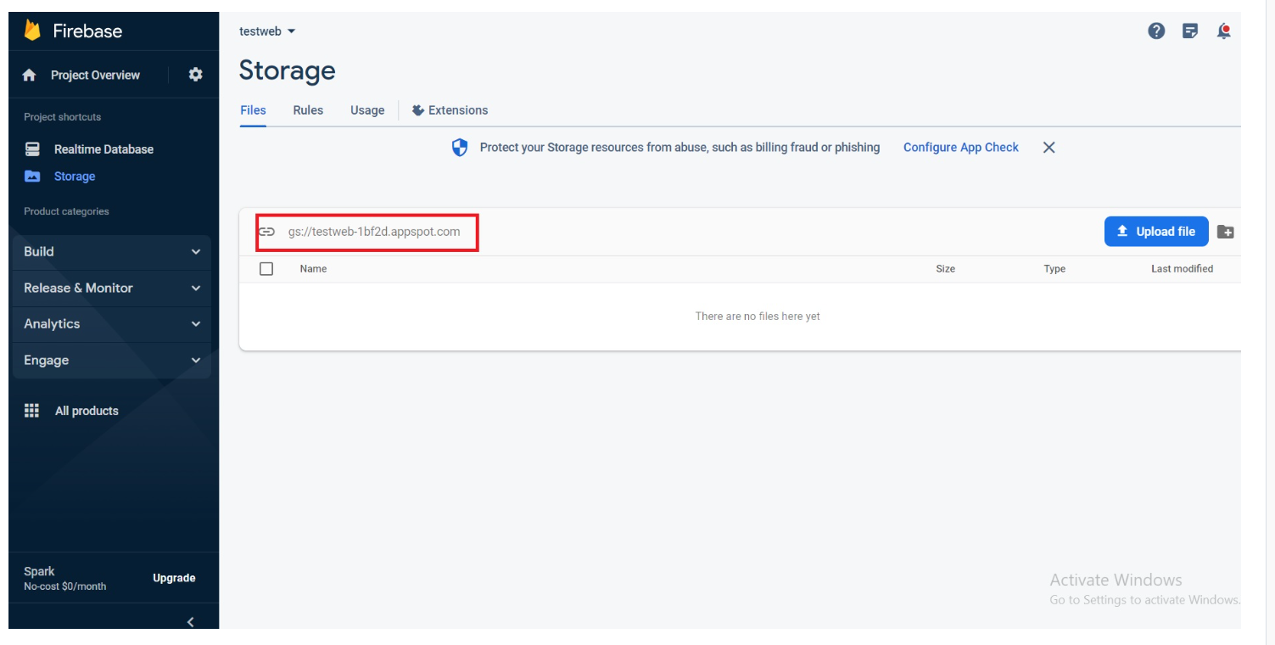Viewport: 1275px width, 645px height.
Task: Expand the Analytics category
Action: tap(112, 324)
